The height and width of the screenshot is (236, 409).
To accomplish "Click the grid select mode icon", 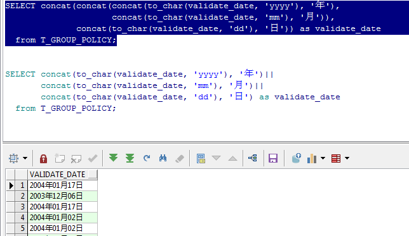I will 13,158.
